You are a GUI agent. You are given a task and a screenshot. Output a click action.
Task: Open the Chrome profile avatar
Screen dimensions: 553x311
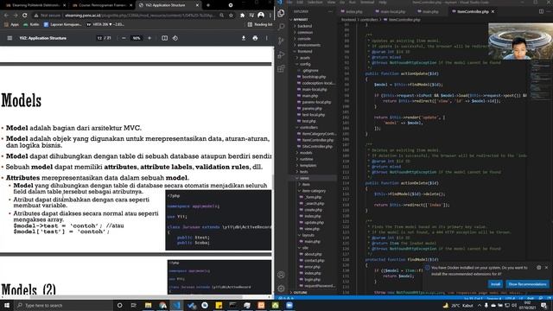click(x=261, y=16)
